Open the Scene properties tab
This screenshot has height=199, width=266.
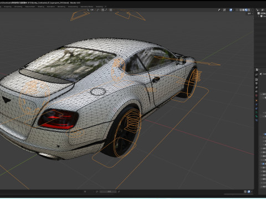[x=257, y=91]
